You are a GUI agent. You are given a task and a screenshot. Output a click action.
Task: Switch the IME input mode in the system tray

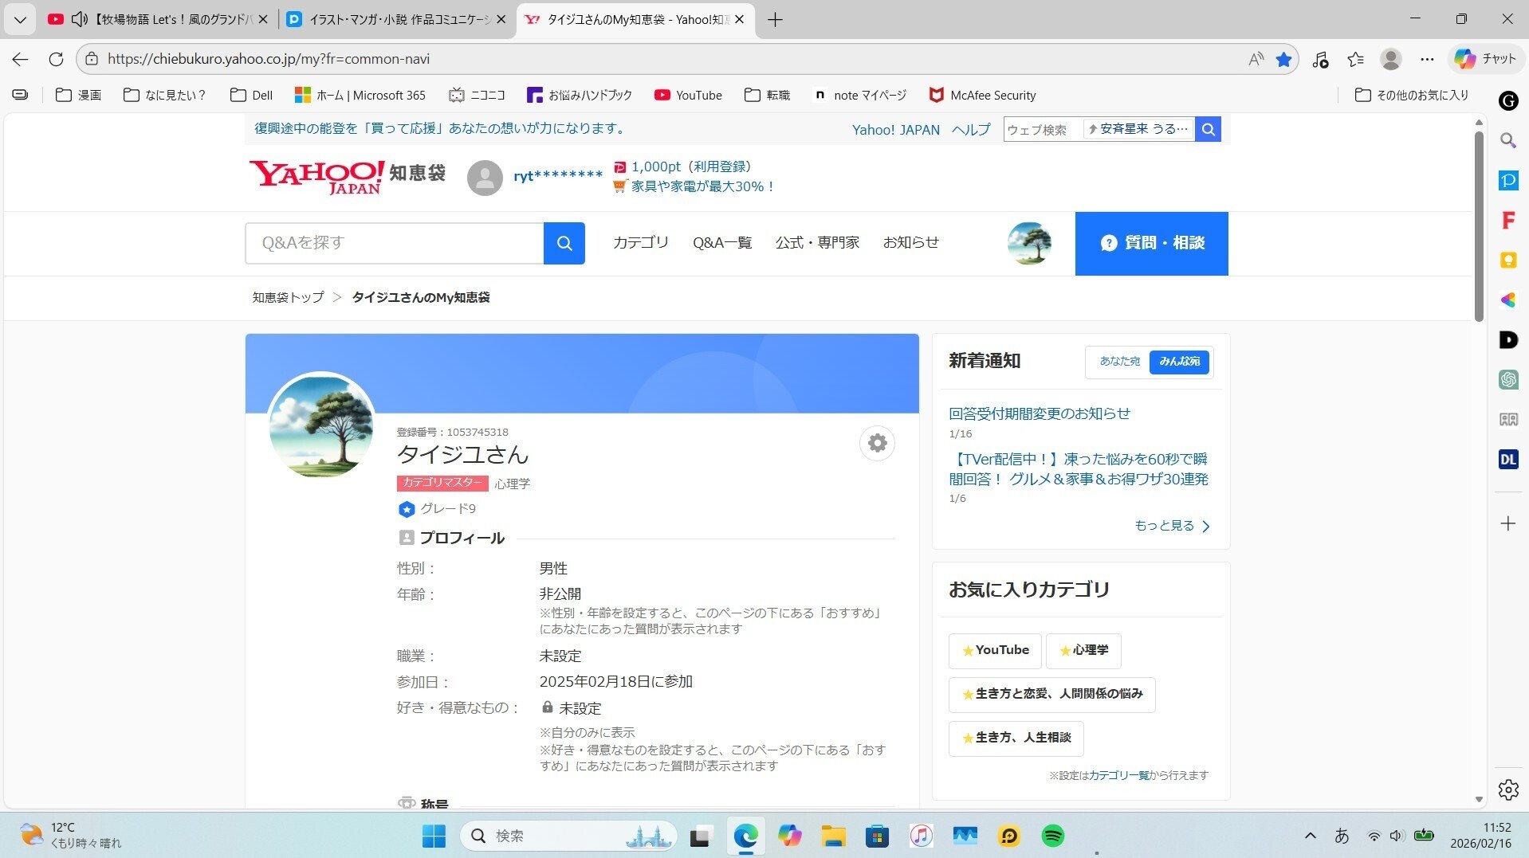click(1342, 836)
